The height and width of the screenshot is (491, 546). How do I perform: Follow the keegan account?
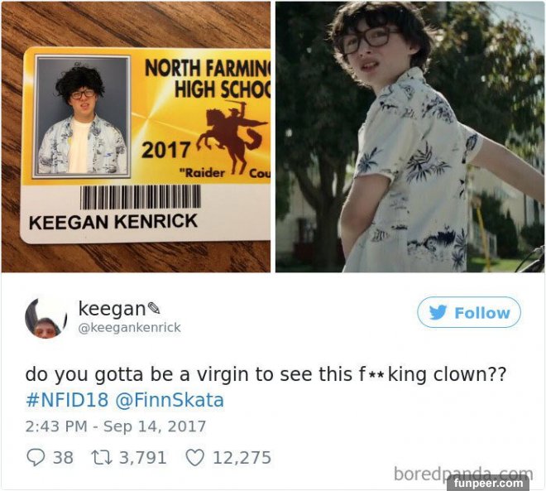(469, 312)
